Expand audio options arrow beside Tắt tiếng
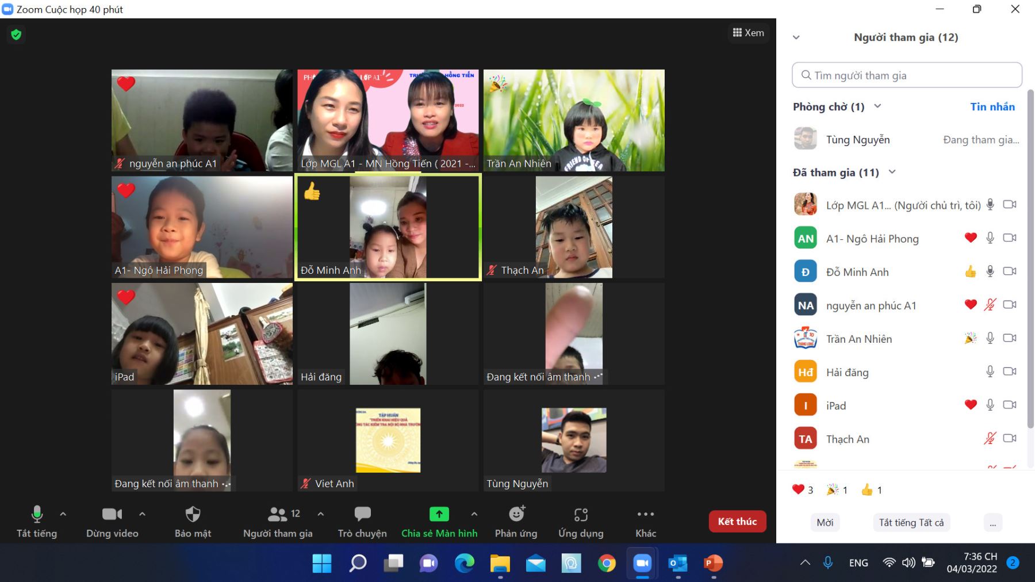1035x582 pixels. tap(63, 514)
